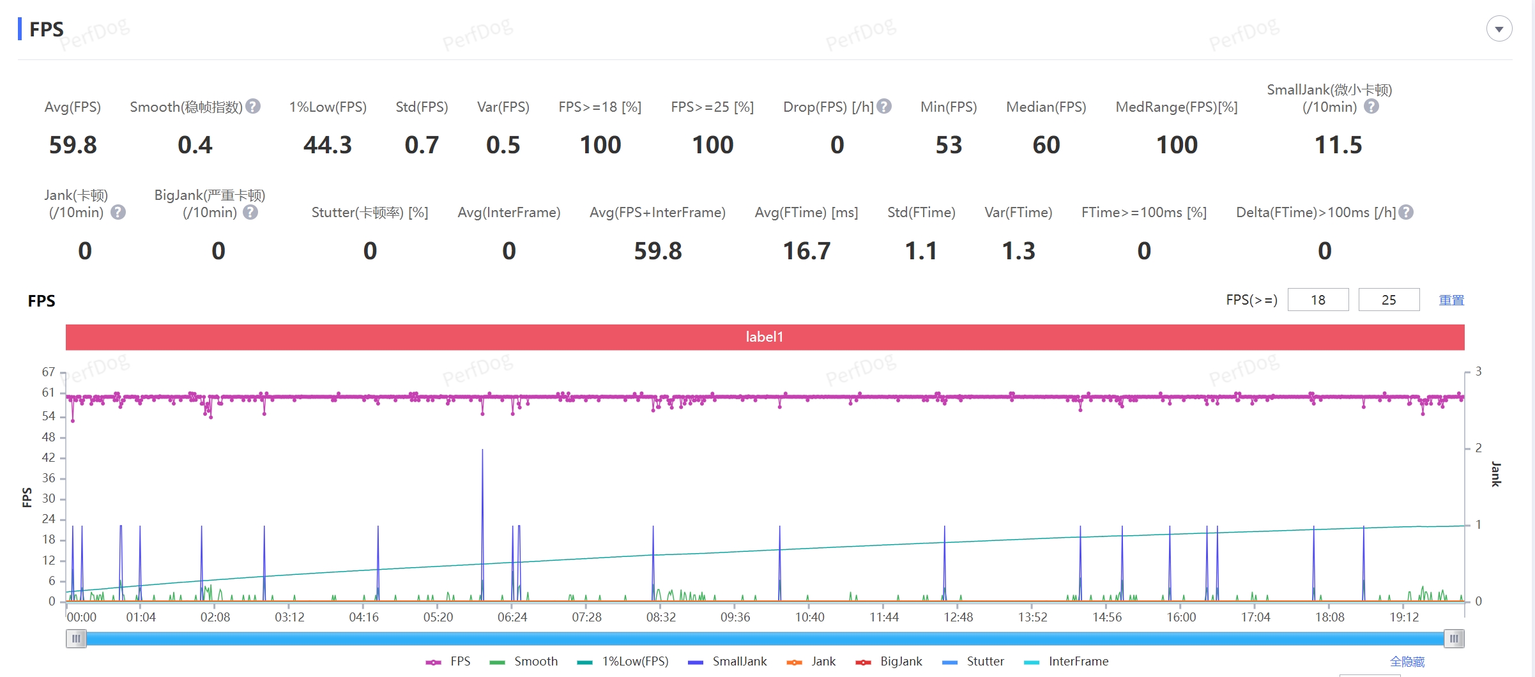
Task: Click help icon next to BigJank (/10min)
Action: point(250,212)
